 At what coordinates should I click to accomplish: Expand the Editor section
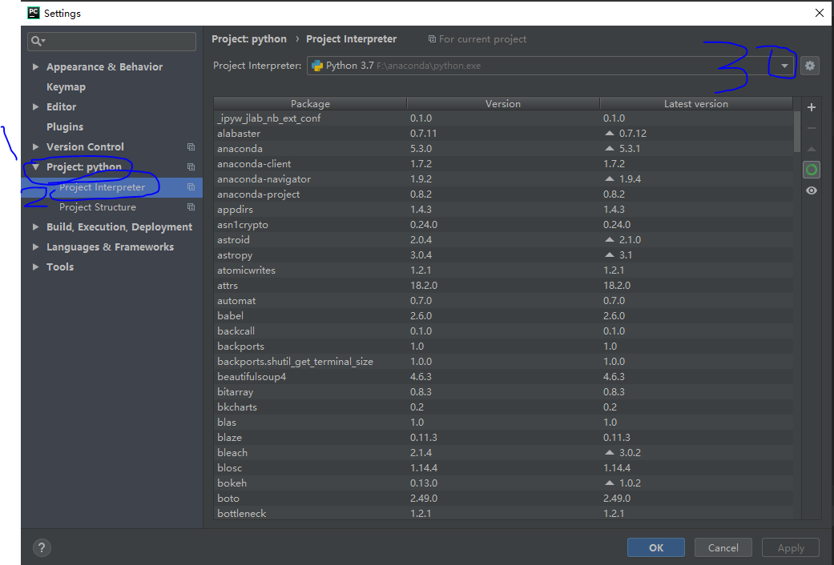(x=35, y=106)
